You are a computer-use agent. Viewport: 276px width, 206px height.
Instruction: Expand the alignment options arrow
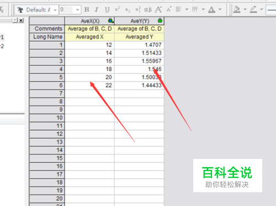[187, 9]
